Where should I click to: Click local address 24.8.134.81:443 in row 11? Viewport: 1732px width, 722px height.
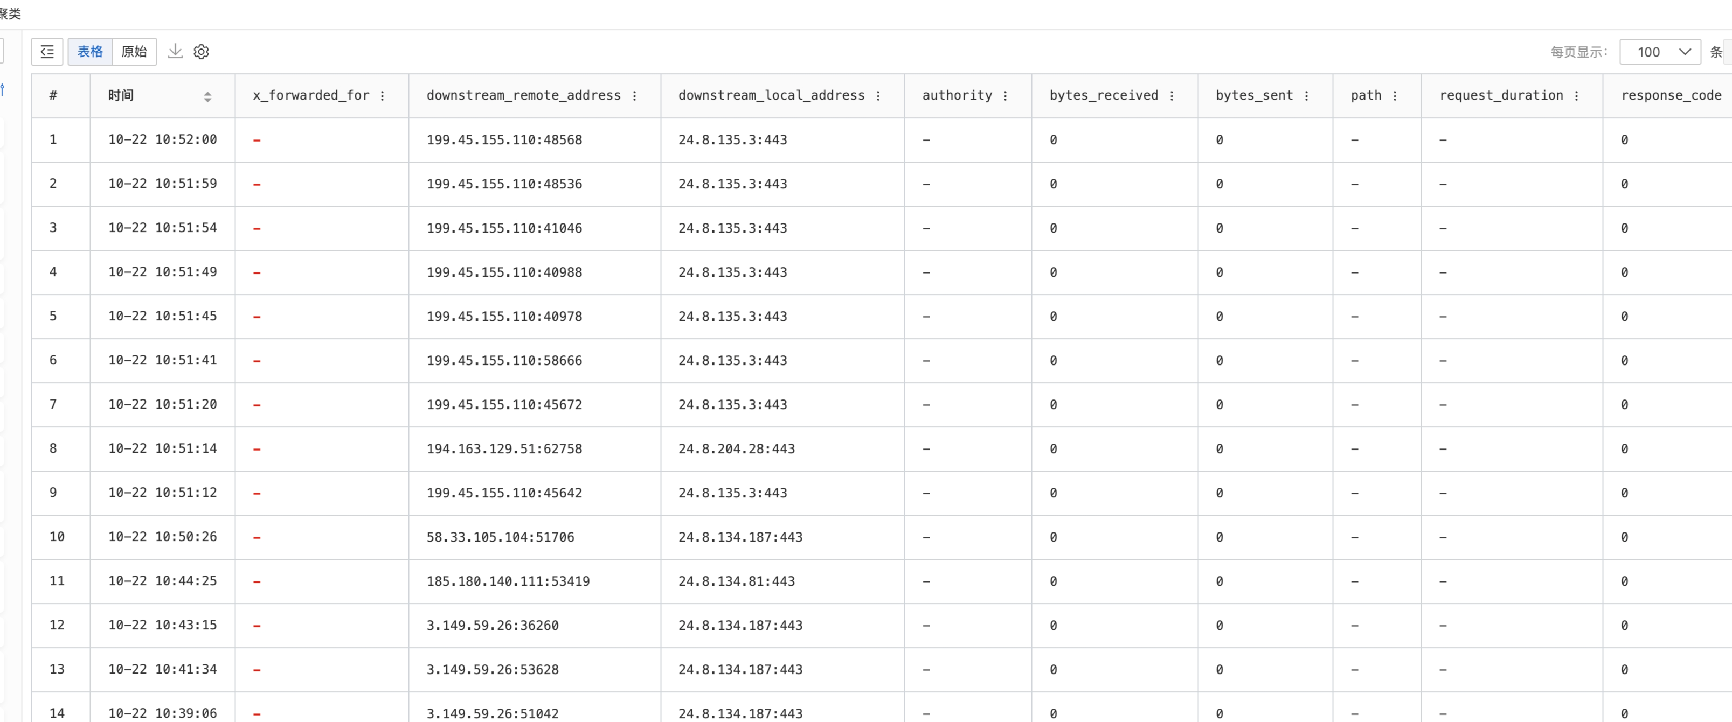coord(736,581)
